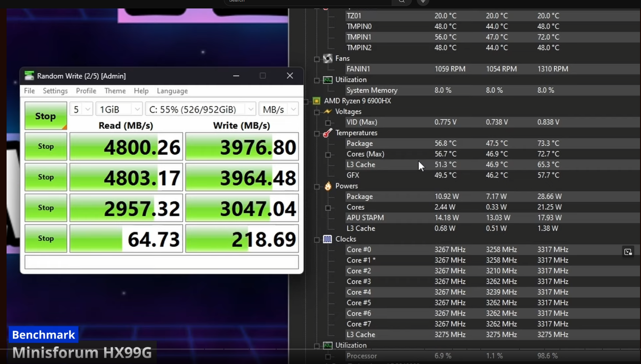Image resolution: width=641 pixels, height=364 pixels.
Task: Expand the VID (Max) sub-node
Action: [x=328, y=122]
